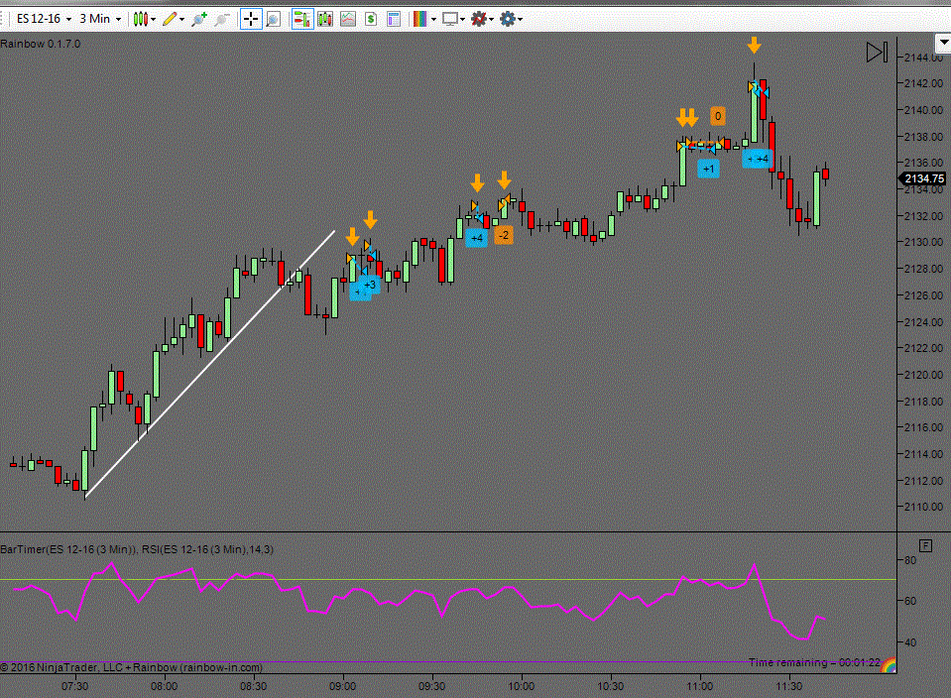Open the 3 Min interval dropdown
The width and height of the screenshot is (951, 698).
click(100, 19)
